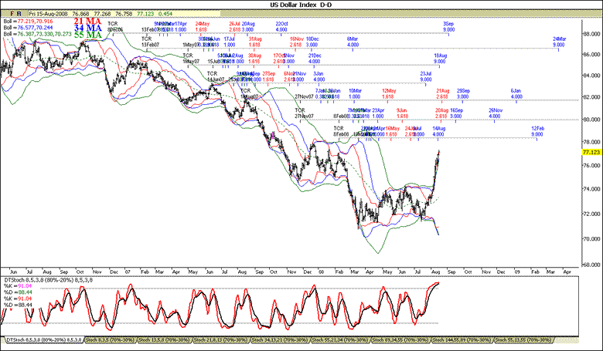Click the 24Mar 9.000 time cycle marker
The height and width of the screenshot is (351, 603).
click(x=558, y=42)
